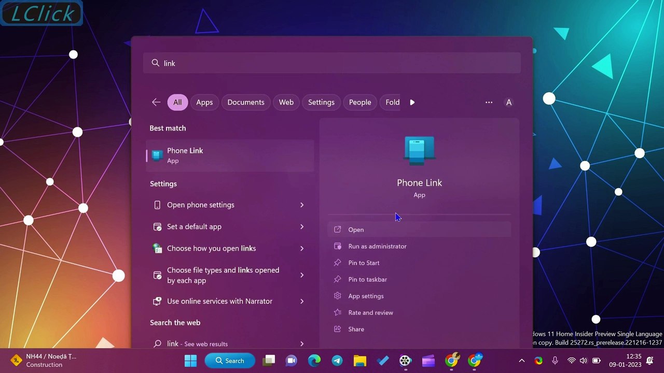Viewport: 664px width, 373px height.
Task: Click the battery tray icon
Action: click(597, 361)
